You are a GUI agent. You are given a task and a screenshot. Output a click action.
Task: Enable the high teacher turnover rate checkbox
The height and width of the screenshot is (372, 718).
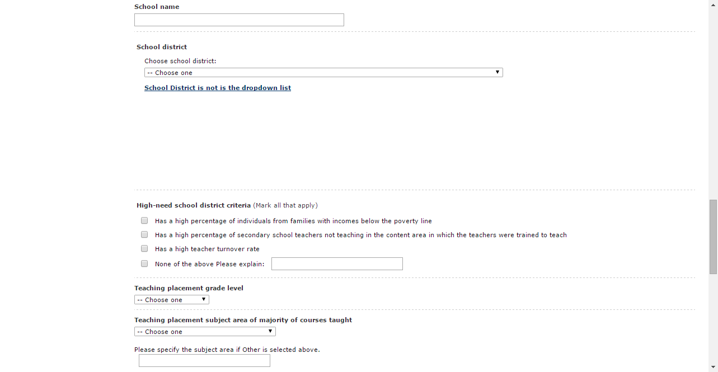coord(144,248)
